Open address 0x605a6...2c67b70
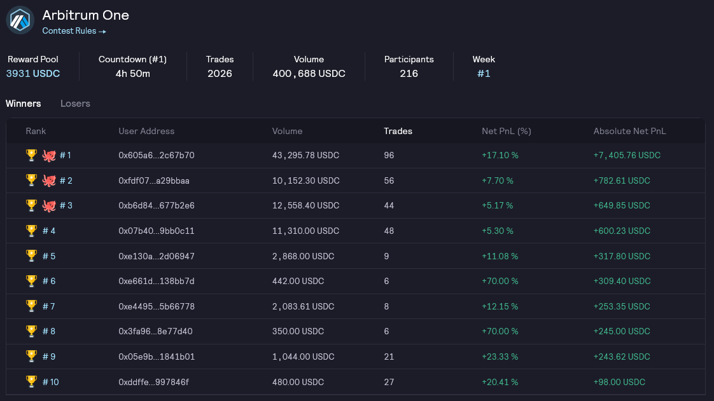The height and width of the screenshot is (401, 714). coord(156,156)
